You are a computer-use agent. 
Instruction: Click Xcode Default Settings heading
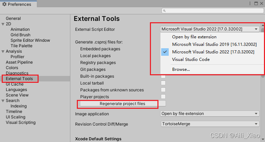click(x=98, y=139)
